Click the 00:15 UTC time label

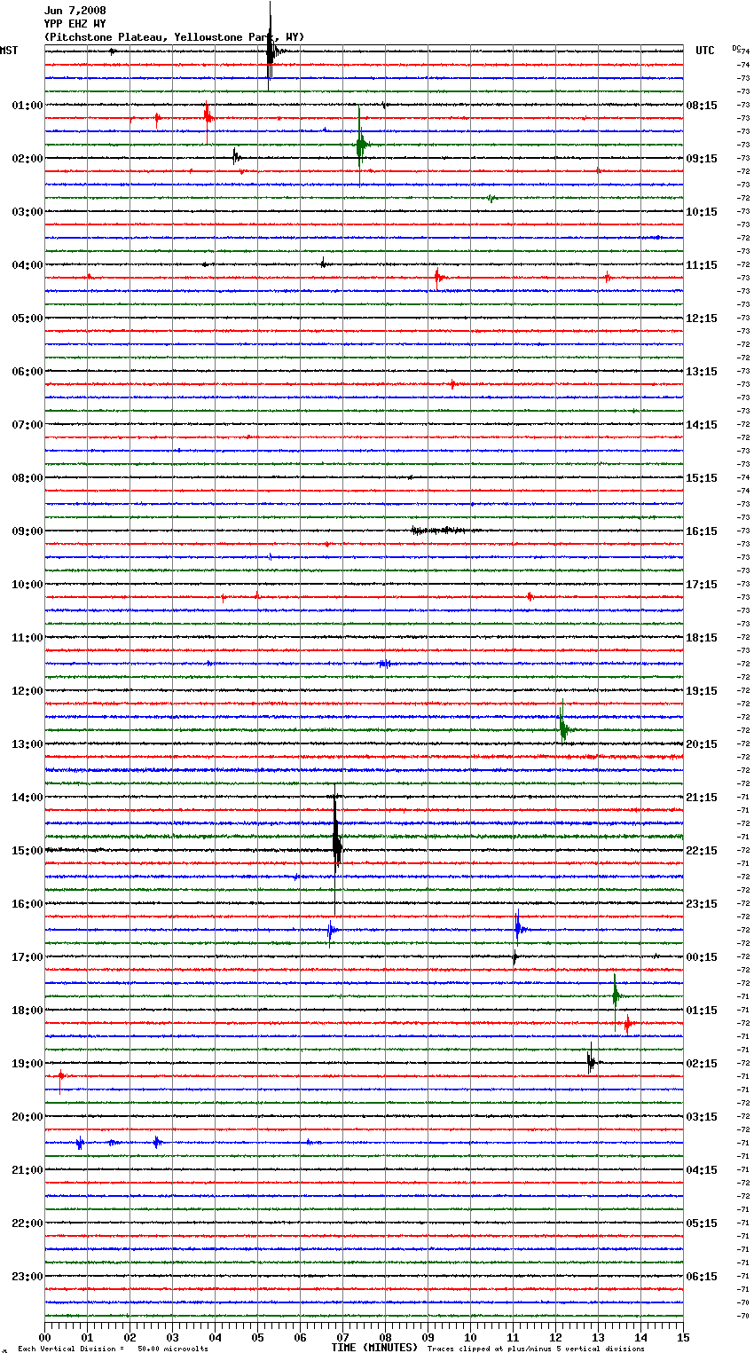click(702, 957)
